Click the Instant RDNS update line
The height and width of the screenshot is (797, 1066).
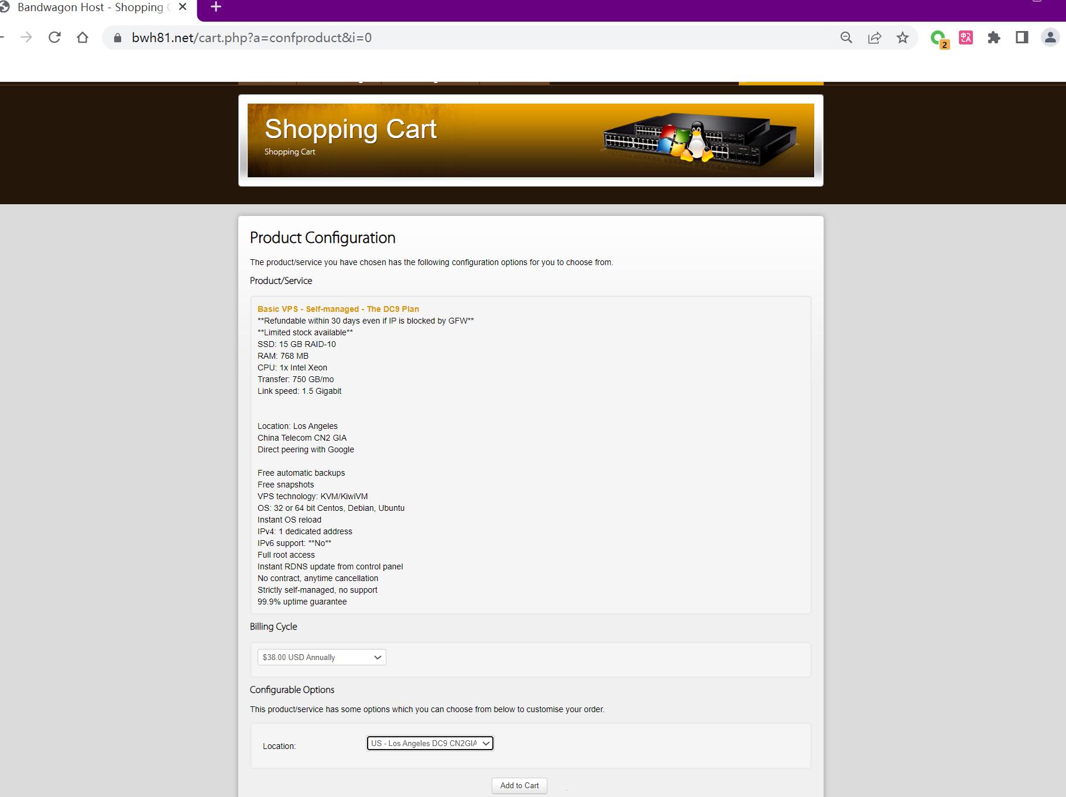330,566
